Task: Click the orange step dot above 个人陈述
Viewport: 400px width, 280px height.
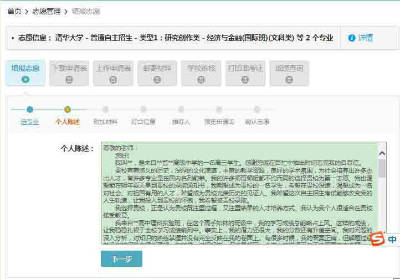Action: 68,110
